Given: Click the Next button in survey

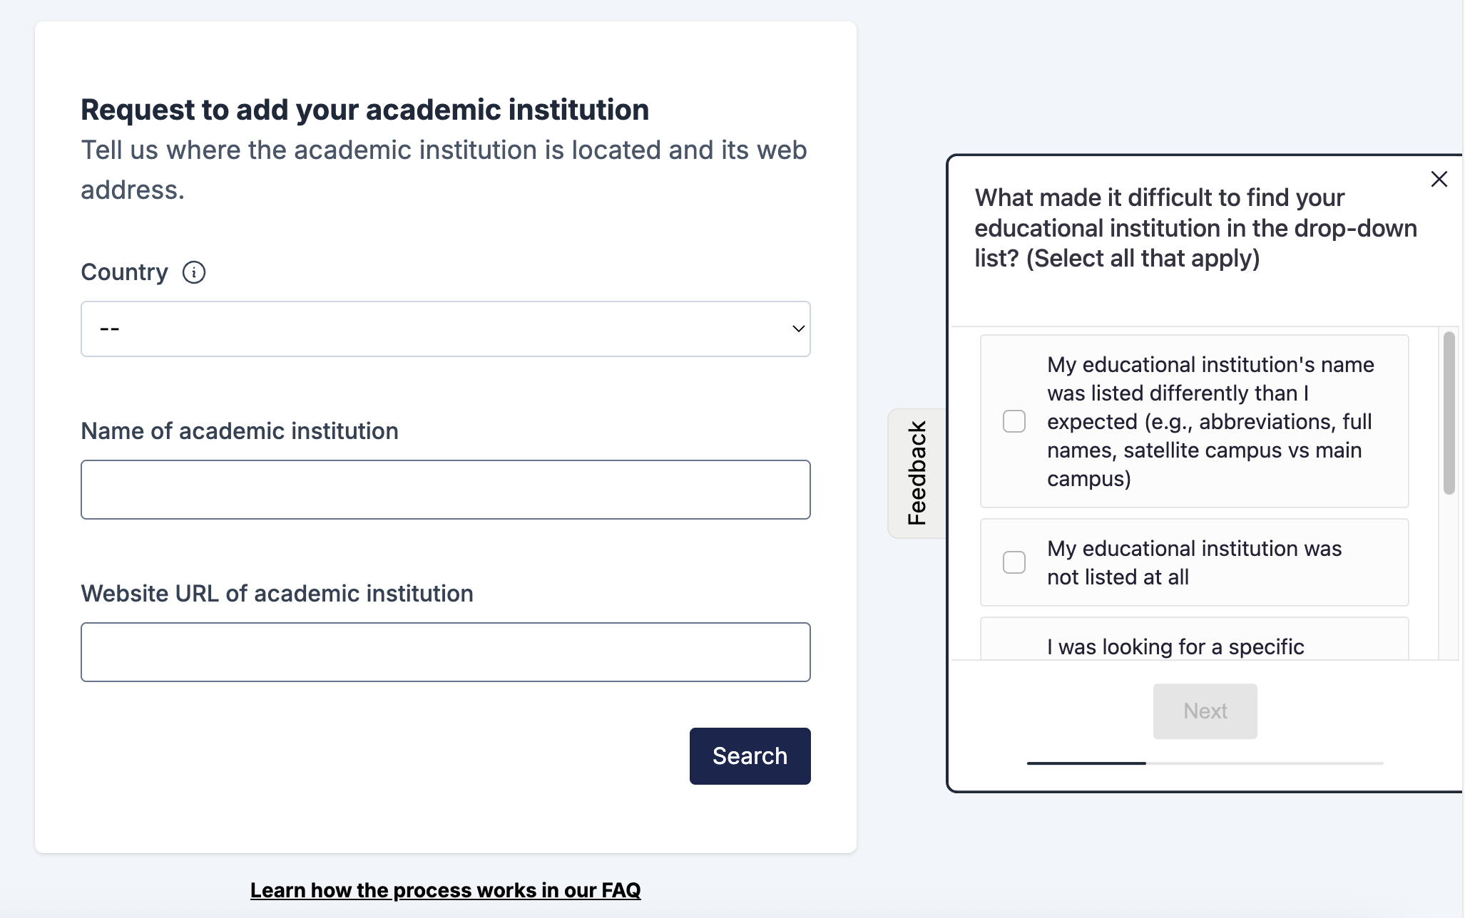Looking at the screenshot, I should [1205, 711].
